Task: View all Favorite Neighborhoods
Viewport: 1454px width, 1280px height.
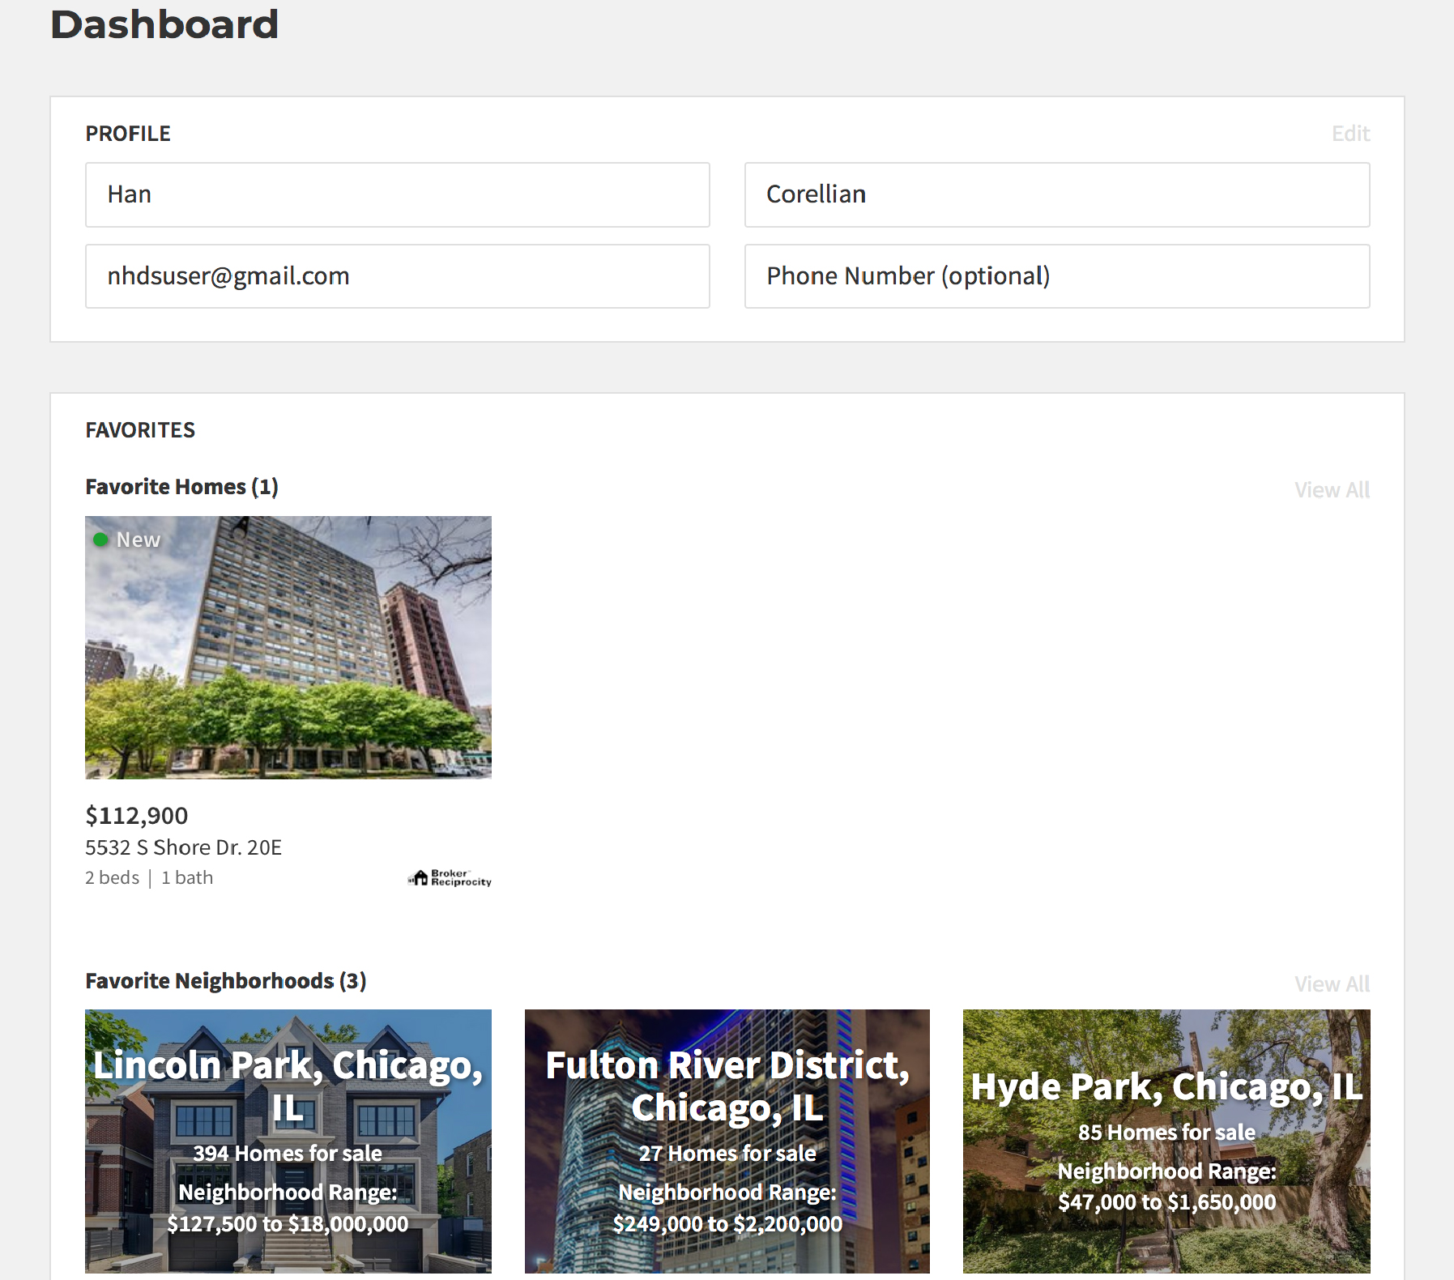Action: [1332, 984]
